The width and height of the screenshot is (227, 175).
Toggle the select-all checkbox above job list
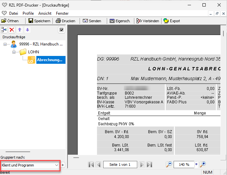pyautogui.click(x=62, y=30)
